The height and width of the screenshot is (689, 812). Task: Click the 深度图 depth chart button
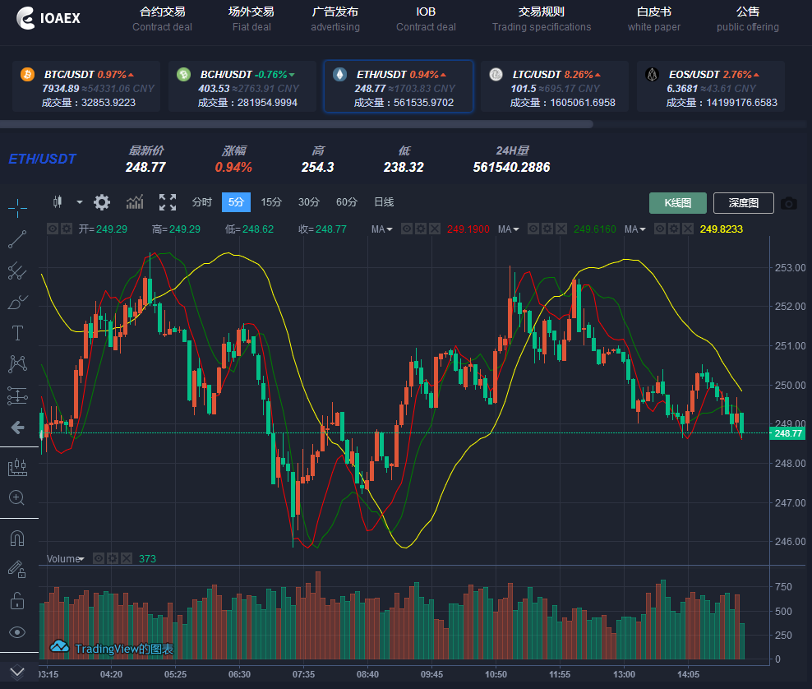click(x=743, y=203)
